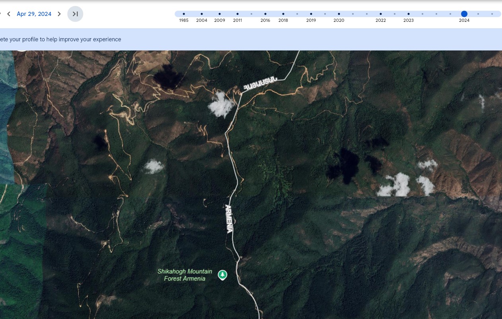Jump to the latest imagery date
The image size is (502, 319).
pos(75,14)
